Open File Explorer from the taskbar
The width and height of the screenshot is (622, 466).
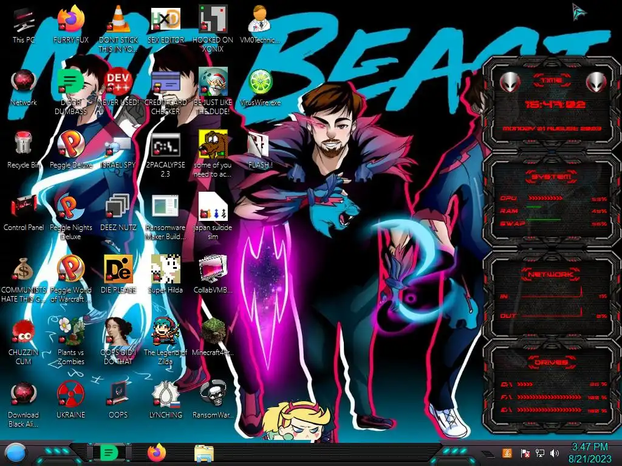(x=204, y=453)
